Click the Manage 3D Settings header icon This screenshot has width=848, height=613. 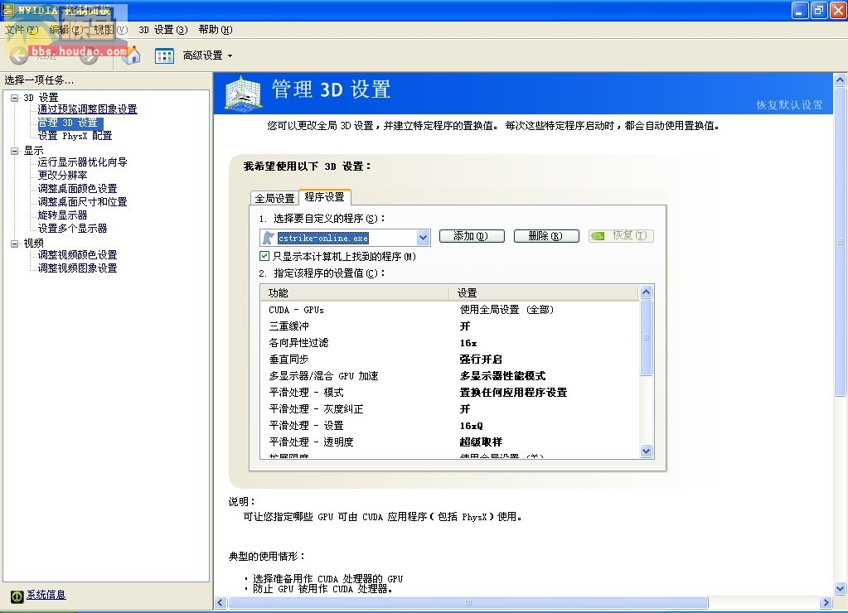244,94
